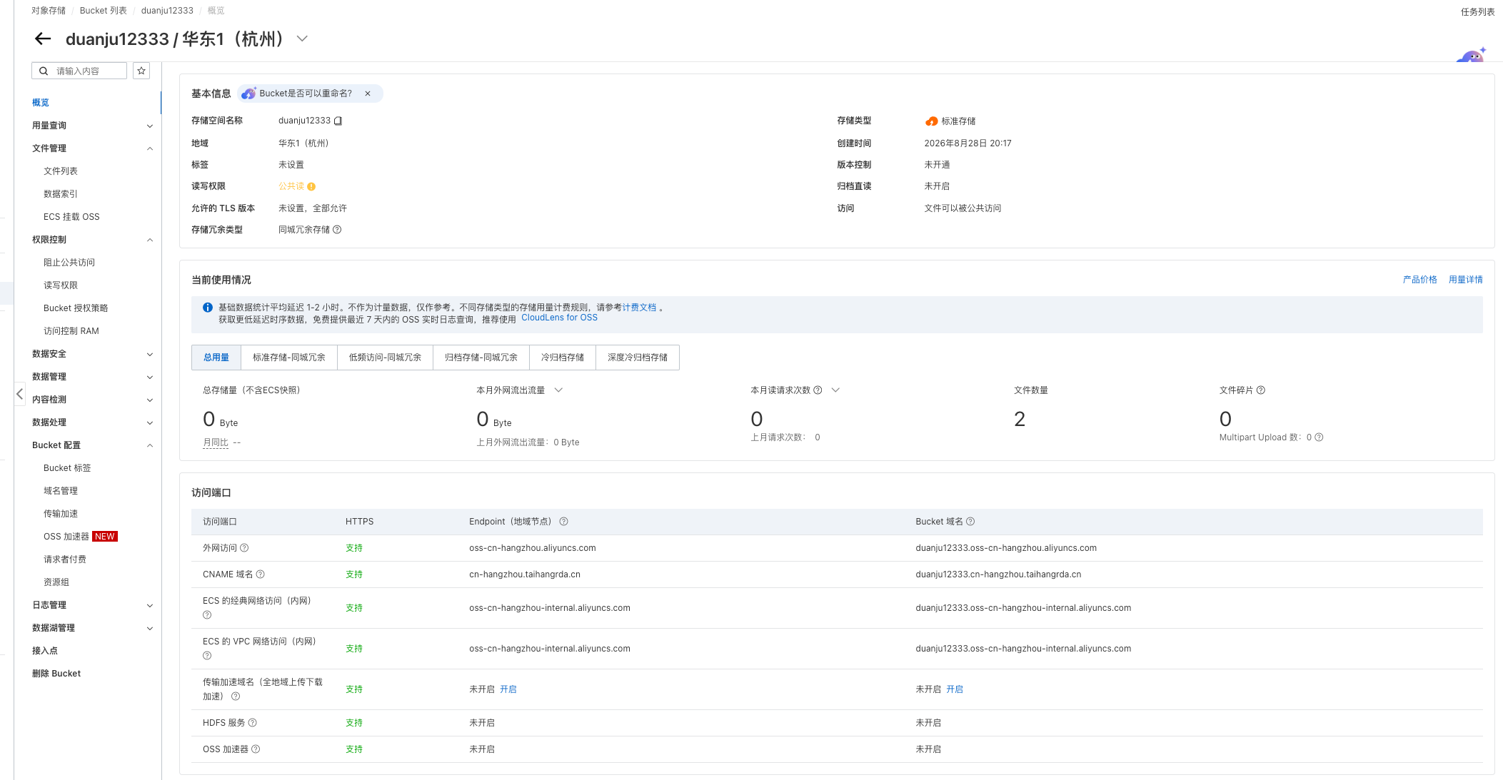Copy bucket name duanju12333 with copy icon
Screen dimensions: 1503x780
click(x=338, y=121)
